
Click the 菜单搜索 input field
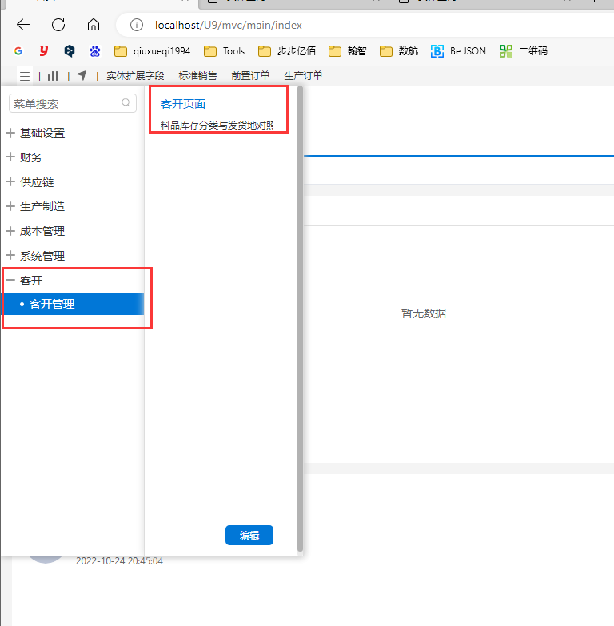click(x=64, y=103)
